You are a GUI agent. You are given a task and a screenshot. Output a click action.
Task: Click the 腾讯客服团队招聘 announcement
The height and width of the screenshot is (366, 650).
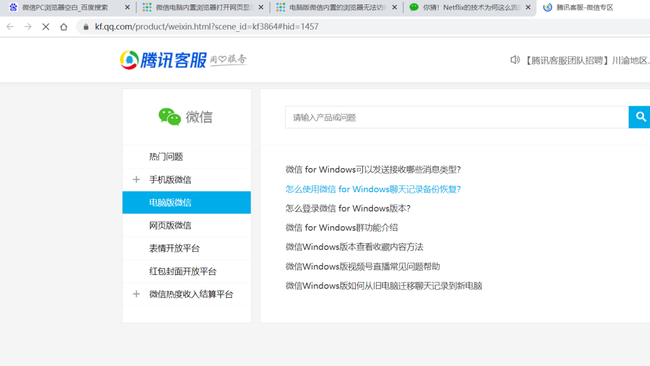[x=586, y=60]
